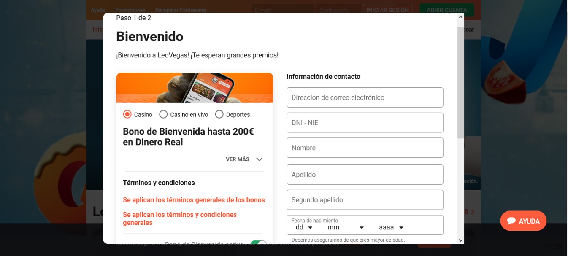Click the E-mail login field in header

tap(283, 10)
